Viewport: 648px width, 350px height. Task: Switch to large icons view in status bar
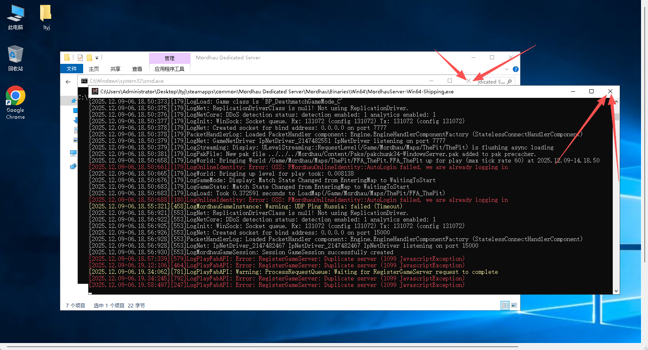click(x=514, y=305)
